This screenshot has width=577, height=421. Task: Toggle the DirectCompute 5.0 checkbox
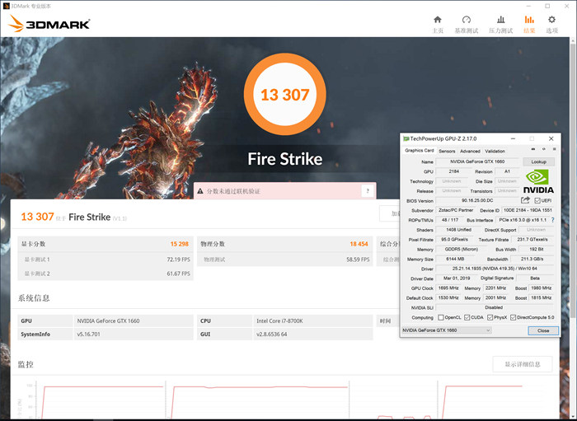(x=513, y=317)
